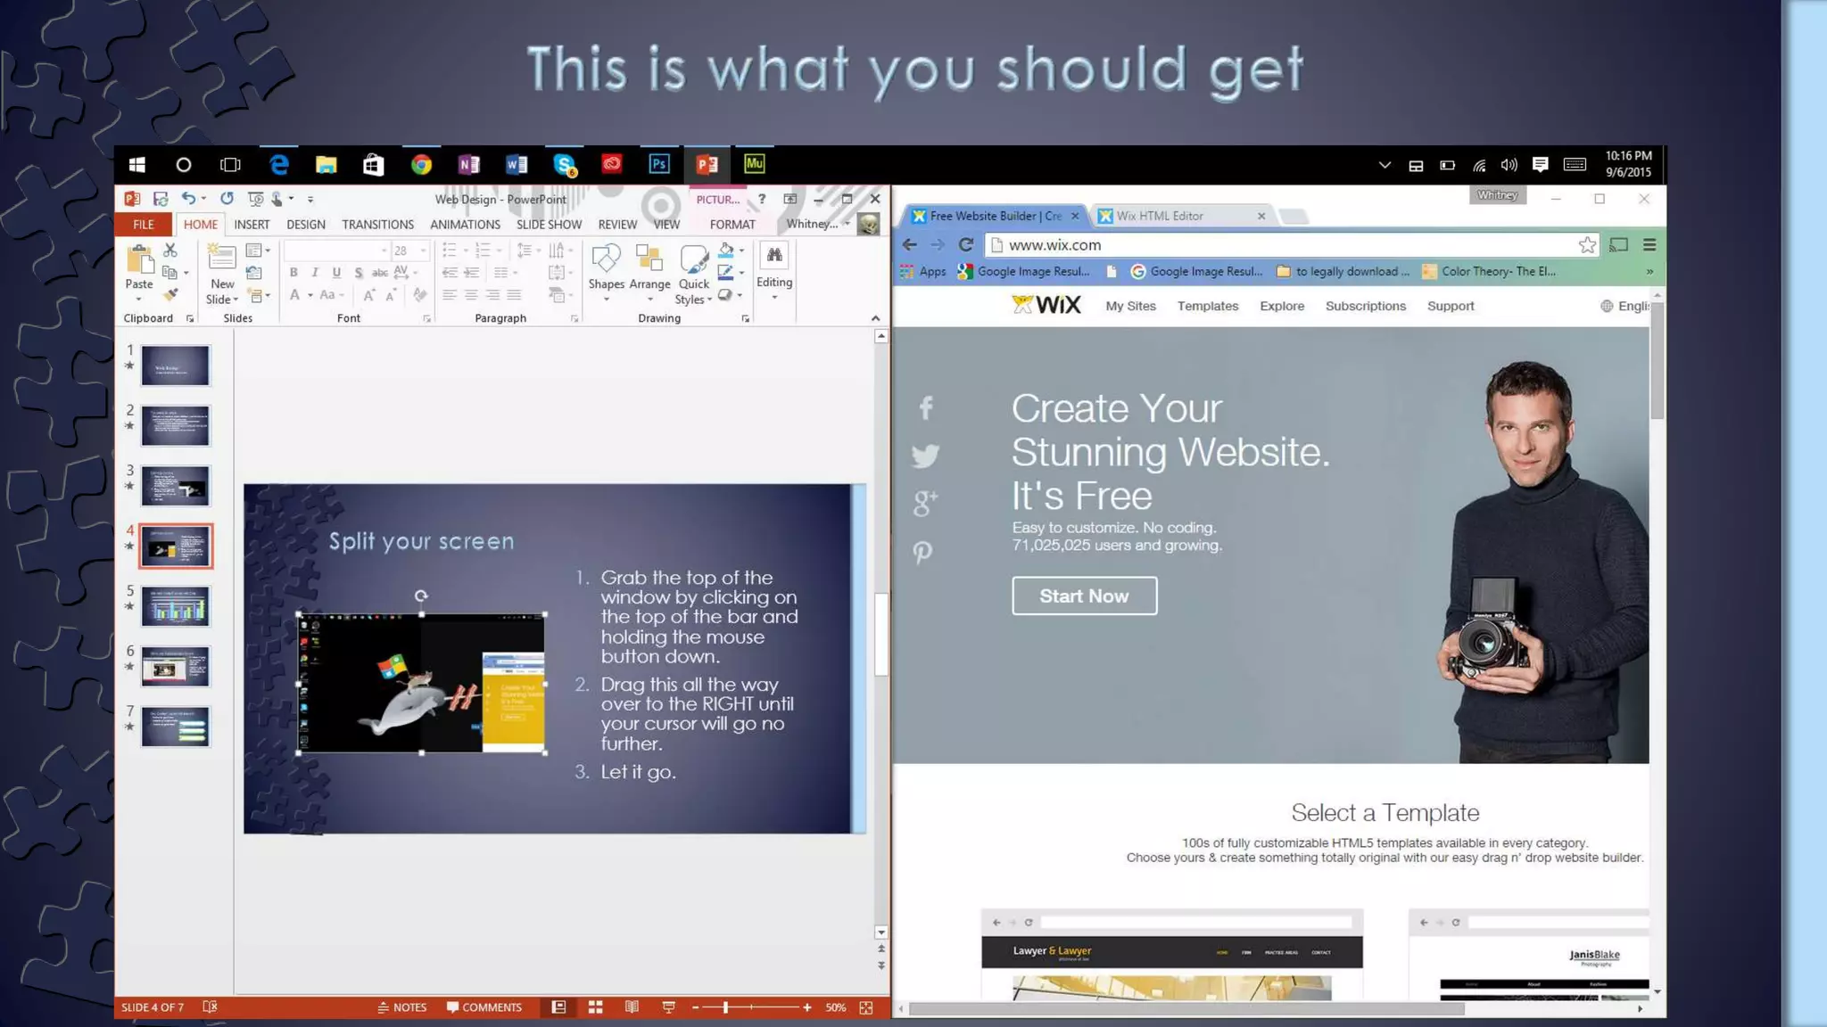Open the TRANSITIONS ribbon tab
Screen dimensions: 1827x1027
(377, 225)
